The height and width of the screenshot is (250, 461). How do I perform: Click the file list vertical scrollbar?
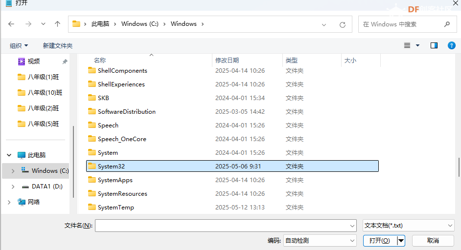coord(459,167)
